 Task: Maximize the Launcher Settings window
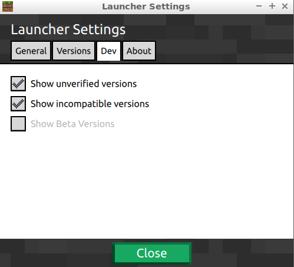(272, 6)
